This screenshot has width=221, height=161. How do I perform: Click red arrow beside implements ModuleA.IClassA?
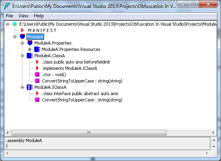[37, 68]
